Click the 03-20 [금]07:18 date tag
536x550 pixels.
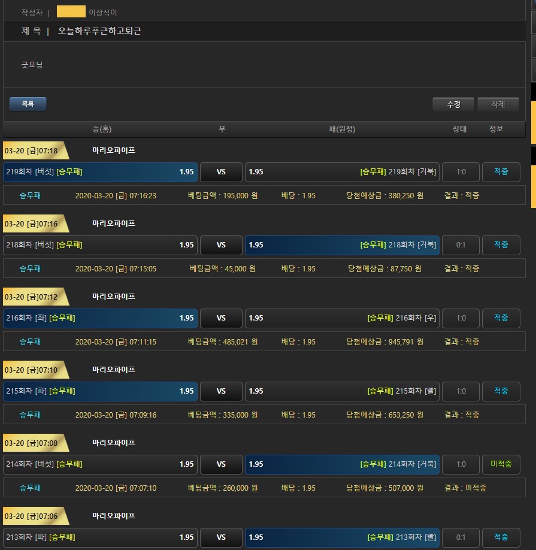click(32, 151)
